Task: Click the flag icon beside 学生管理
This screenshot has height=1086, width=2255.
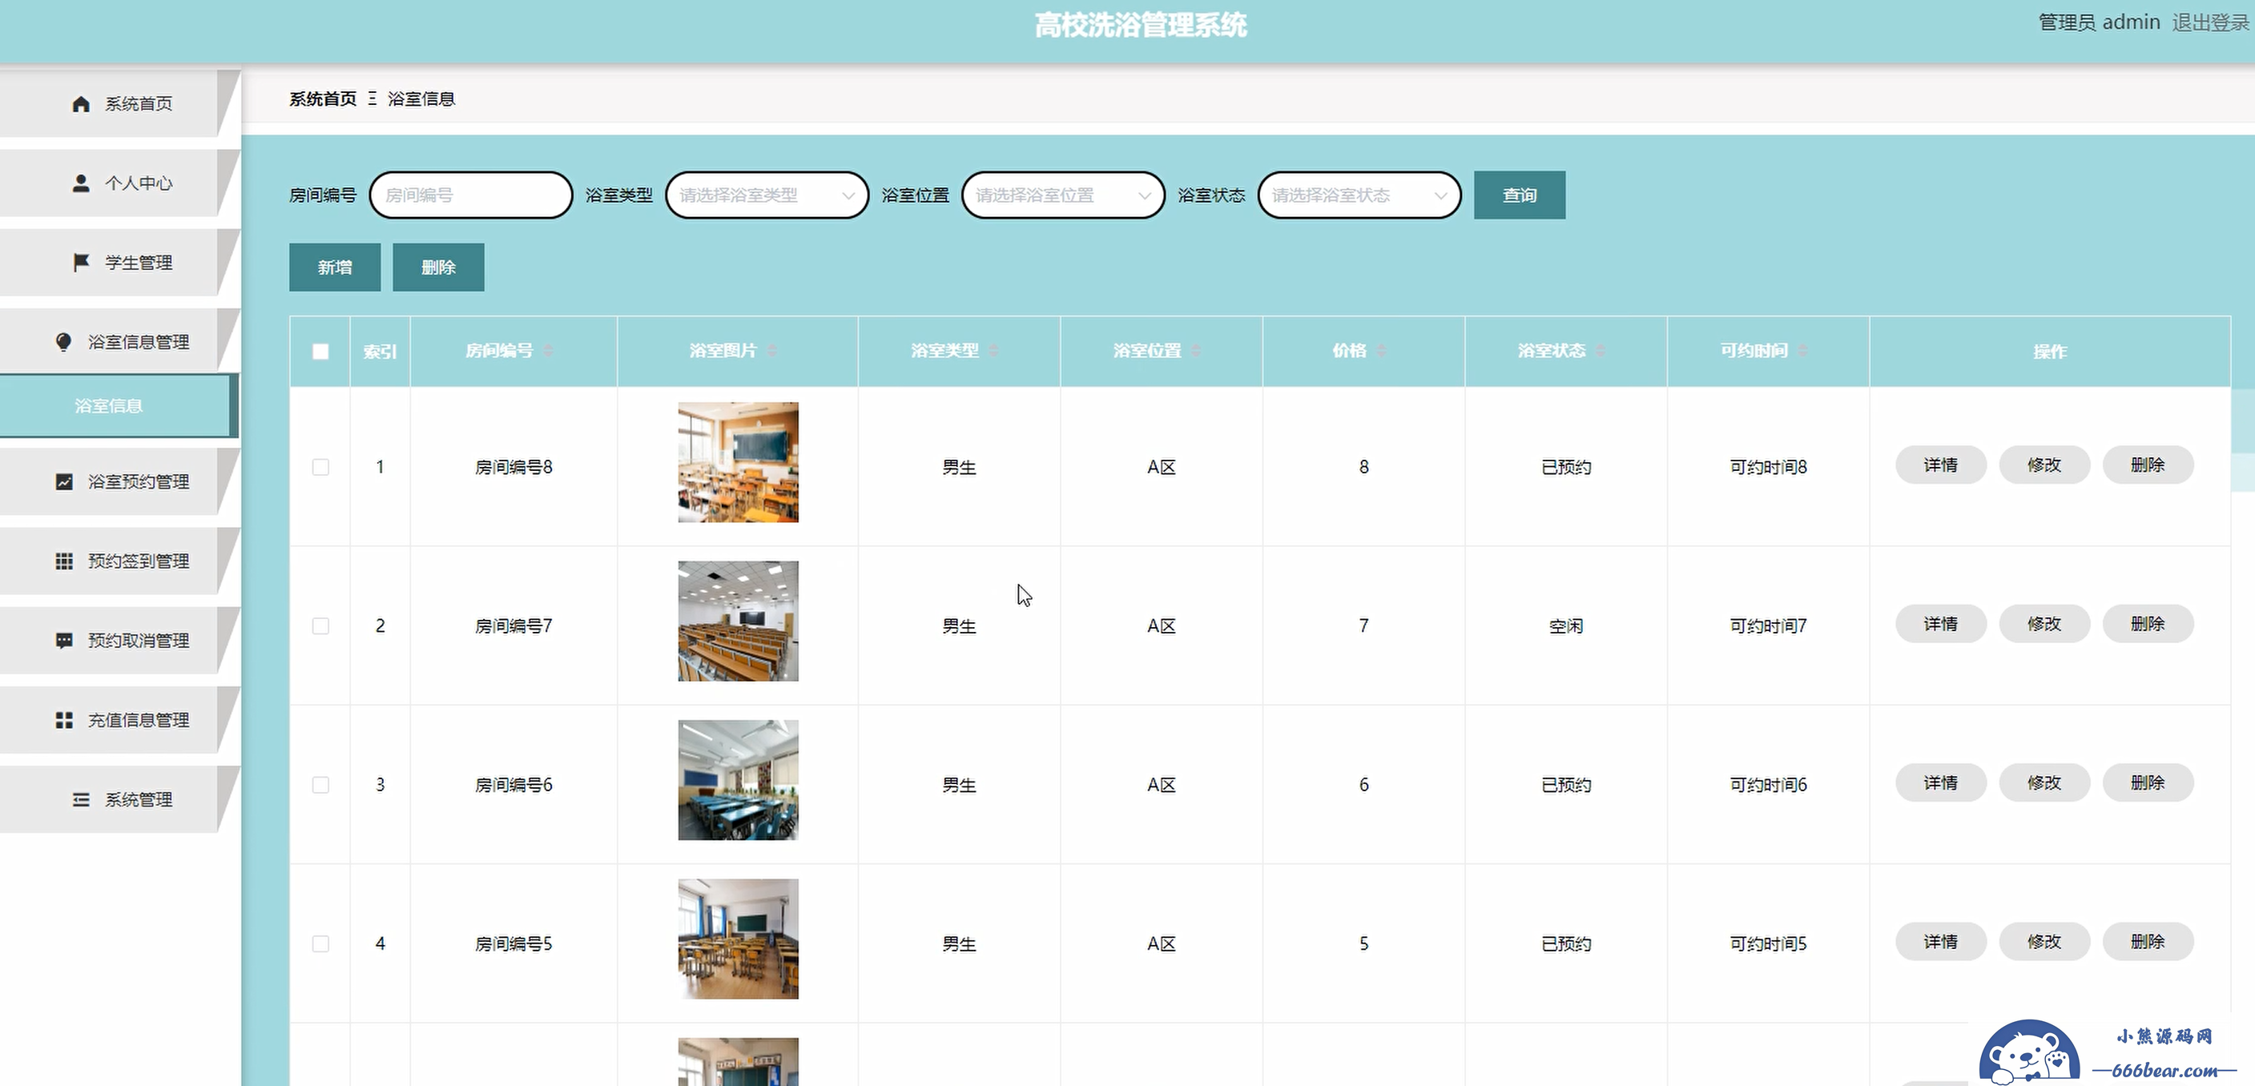Action: point(81,263)
